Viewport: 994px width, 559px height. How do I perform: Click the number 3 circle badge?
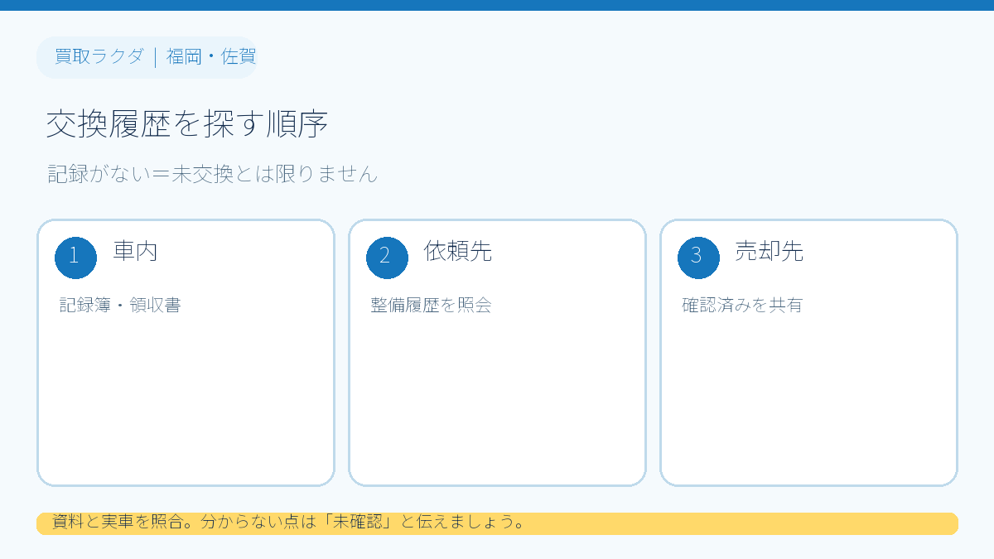click(698, 258)
